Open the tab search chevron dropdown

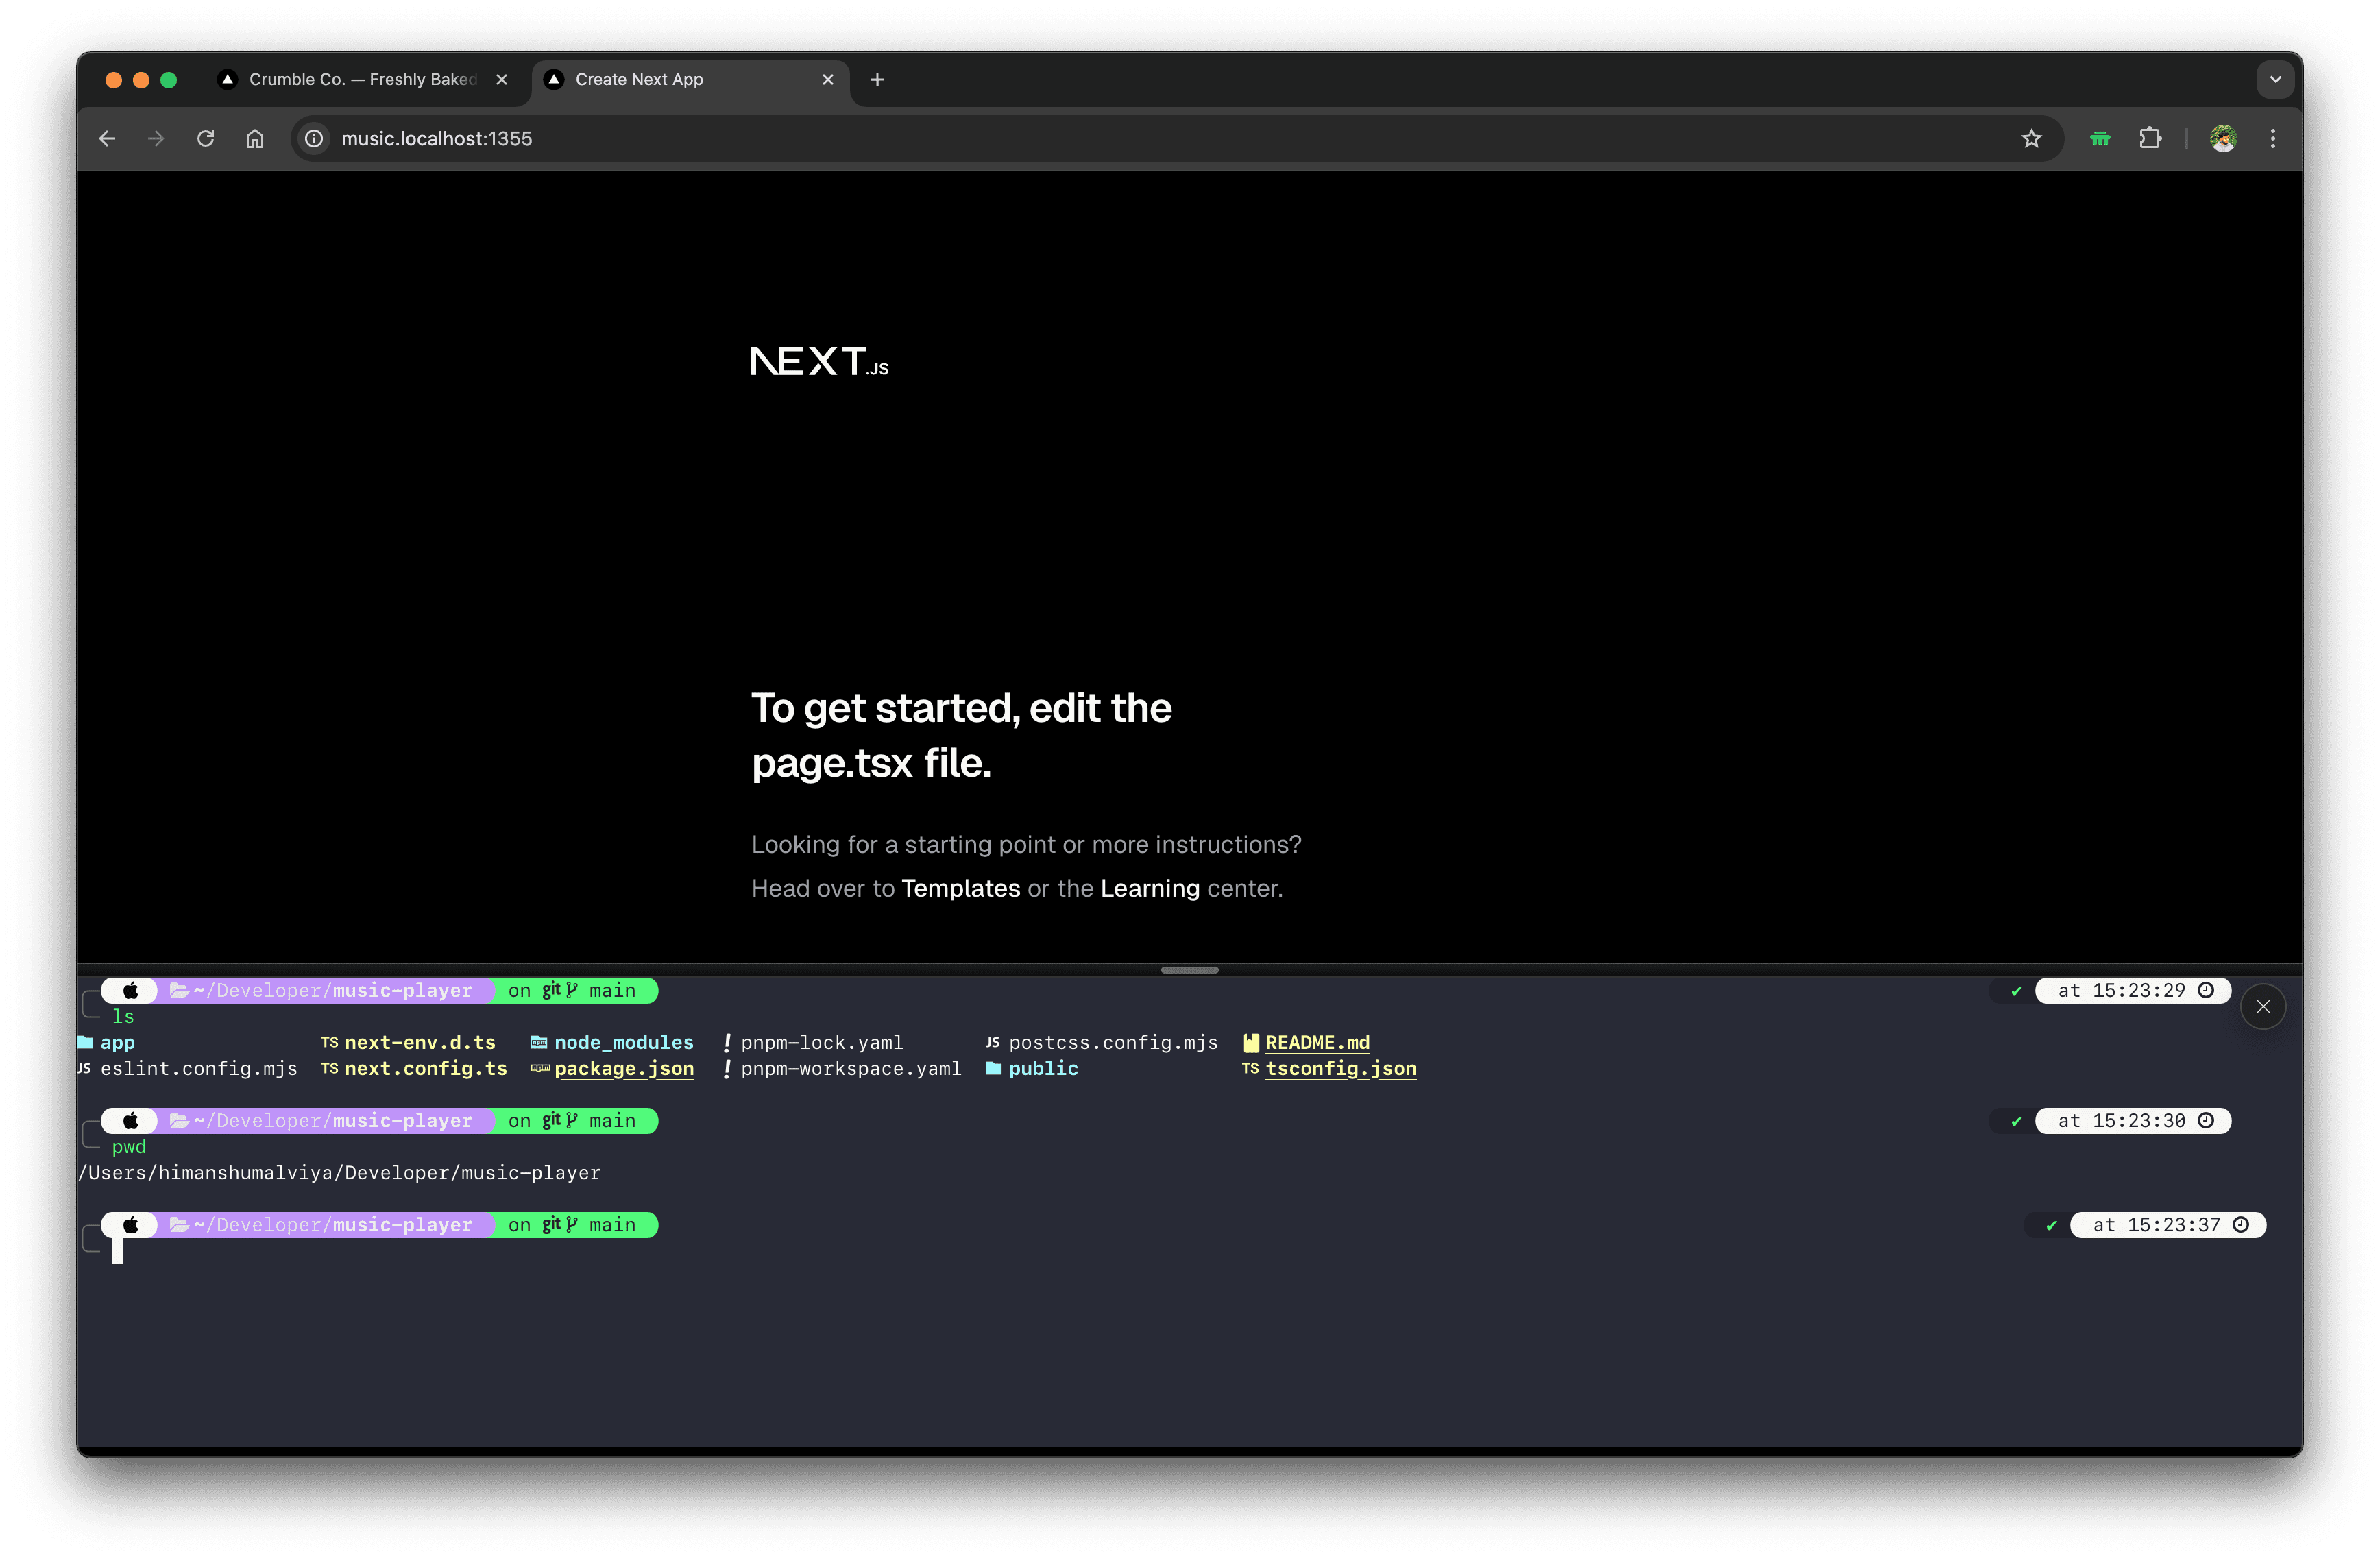tap(2275, 79)
